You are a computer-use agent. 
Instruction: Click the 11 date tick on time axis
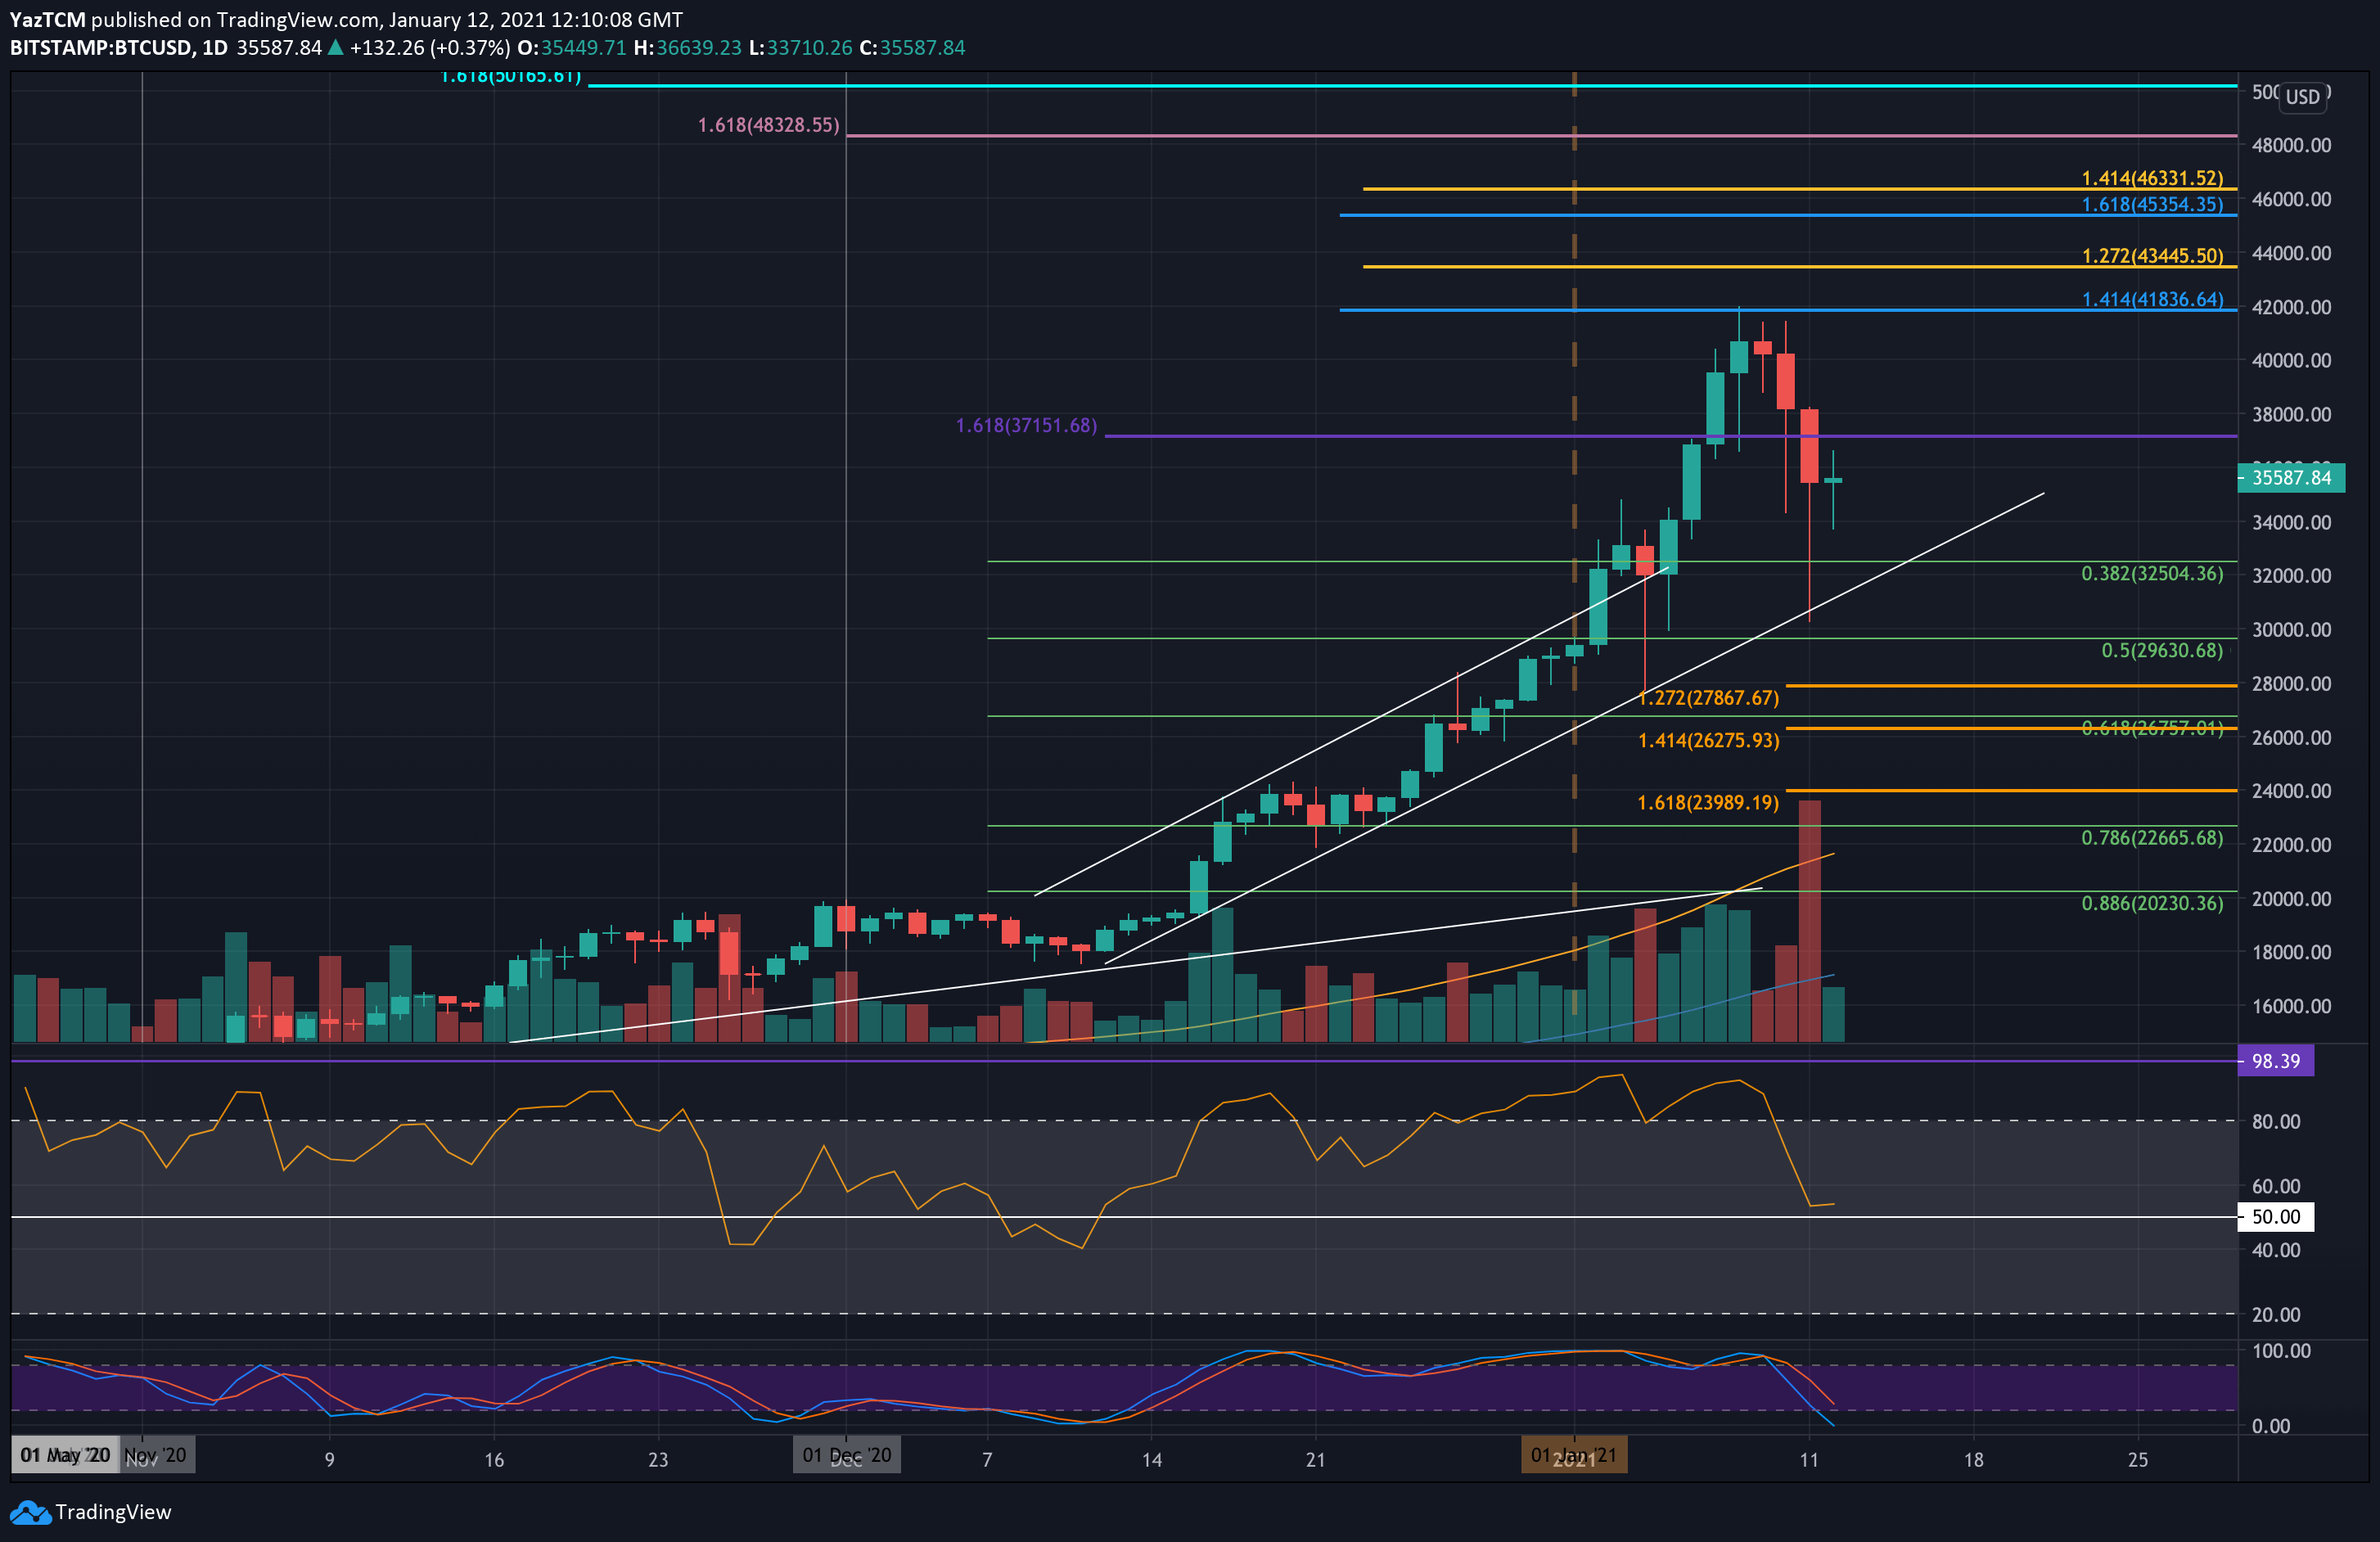(1809, 1460)
